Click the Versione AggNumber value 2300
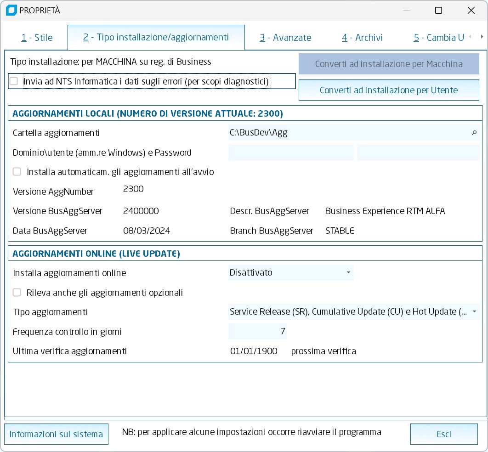 [133, 189]
